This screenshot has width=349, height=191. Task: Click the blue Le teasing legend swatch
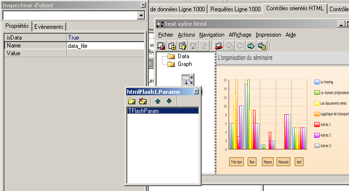pos(317,82)
